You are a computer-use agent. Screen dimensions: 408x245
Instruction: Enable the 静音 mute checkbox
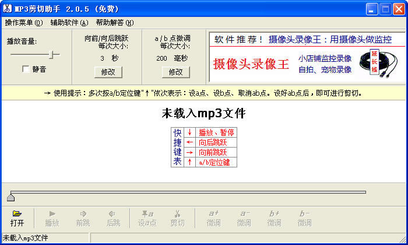(x=26, y=69)
